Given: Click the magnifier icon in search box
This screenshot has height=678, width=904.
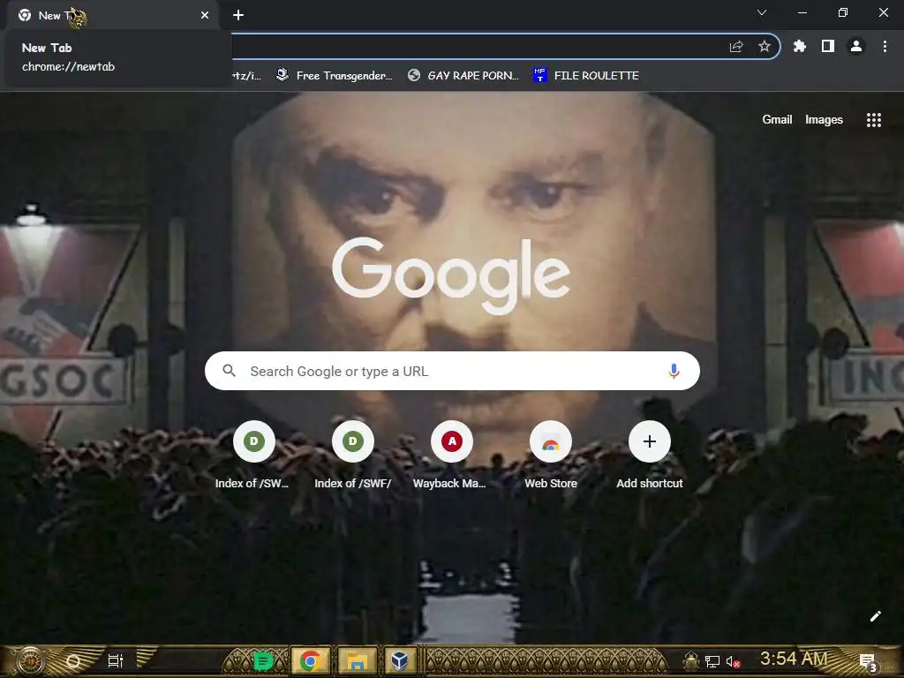Looking at the screenshot, I should (x=229, y=371).
